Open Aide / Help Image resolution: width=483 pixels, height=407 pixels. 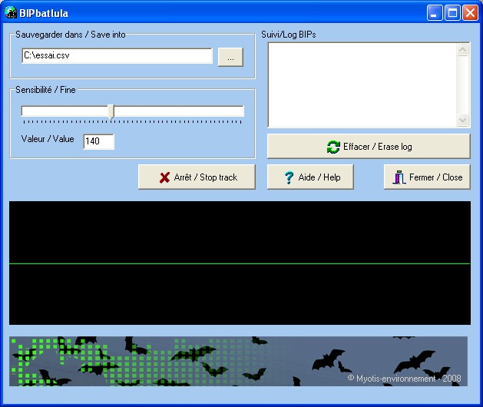pyautogui.click(x=310, y=177)
